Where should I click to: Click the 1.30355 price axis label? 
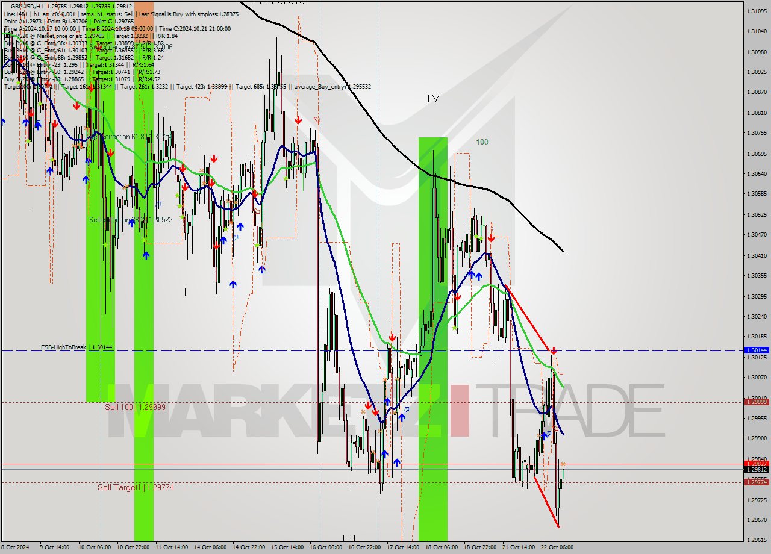(756, 275)
